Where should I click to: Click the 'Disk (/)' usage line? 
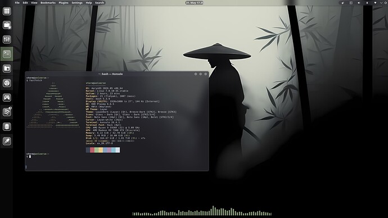pos(116,138)
